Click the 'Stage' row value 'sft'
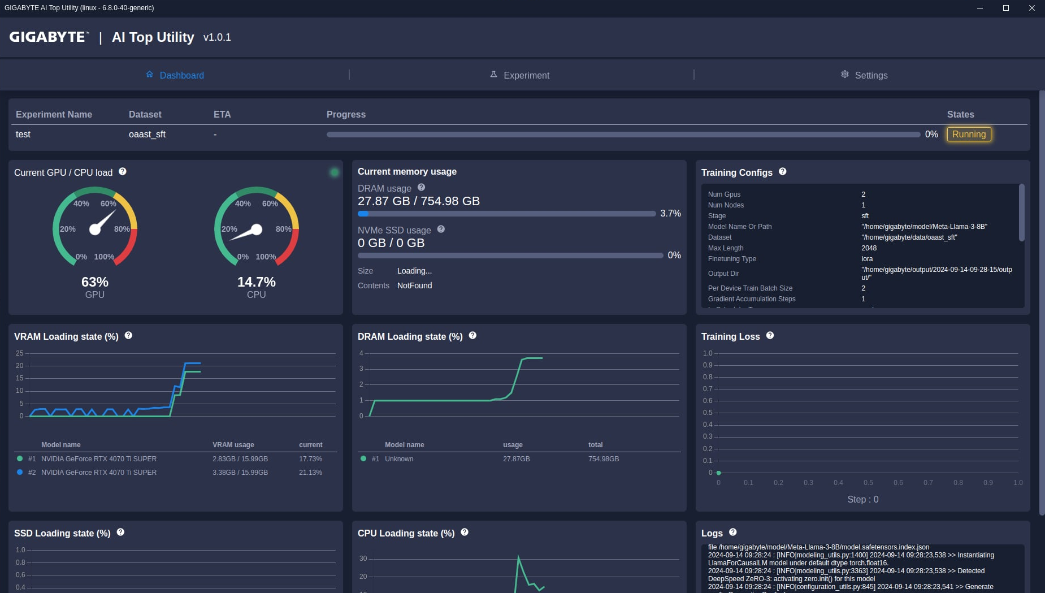This screenshot has width=1045, height=593. click(x=865, y=216)
